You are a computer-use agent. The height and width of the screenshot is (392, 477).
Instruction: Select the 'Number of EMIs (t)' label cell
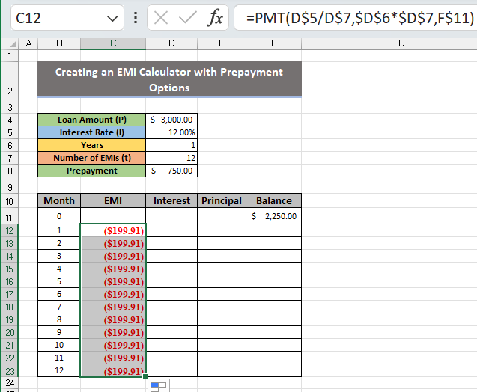92,158
